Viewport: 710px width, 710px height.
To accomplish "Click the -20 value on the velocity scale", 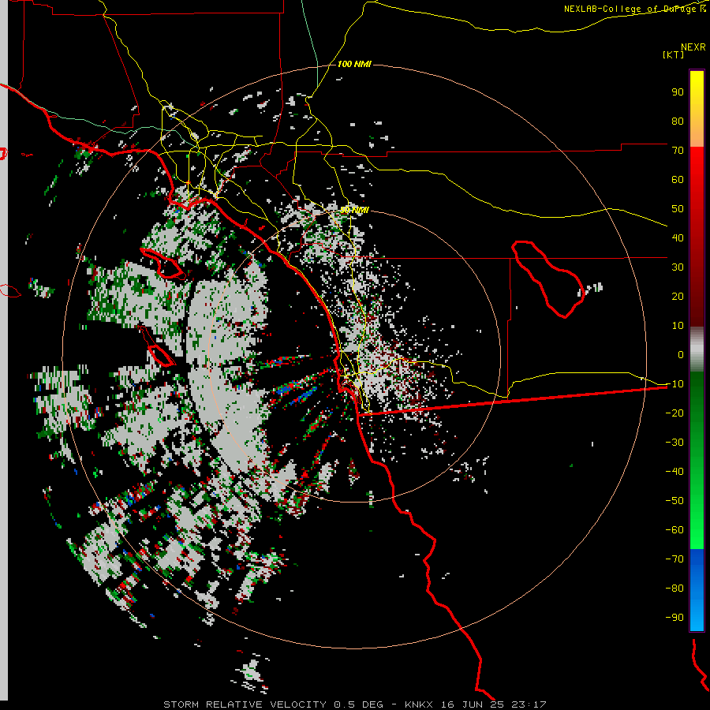I will pos(674,413).
